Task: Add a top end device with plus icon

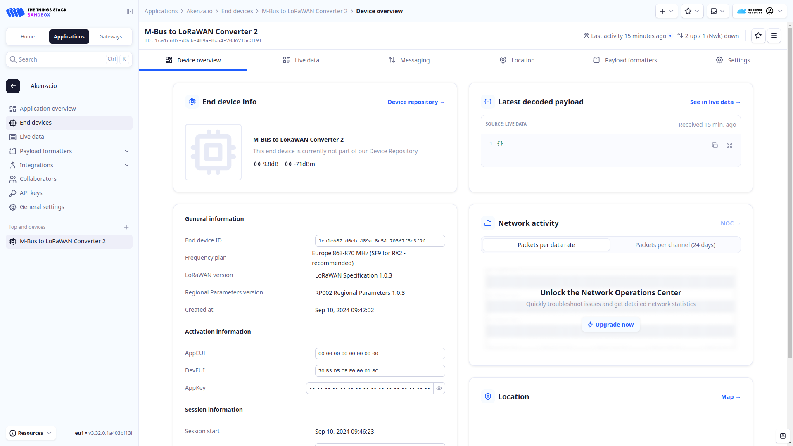Action: coord(126,227)
